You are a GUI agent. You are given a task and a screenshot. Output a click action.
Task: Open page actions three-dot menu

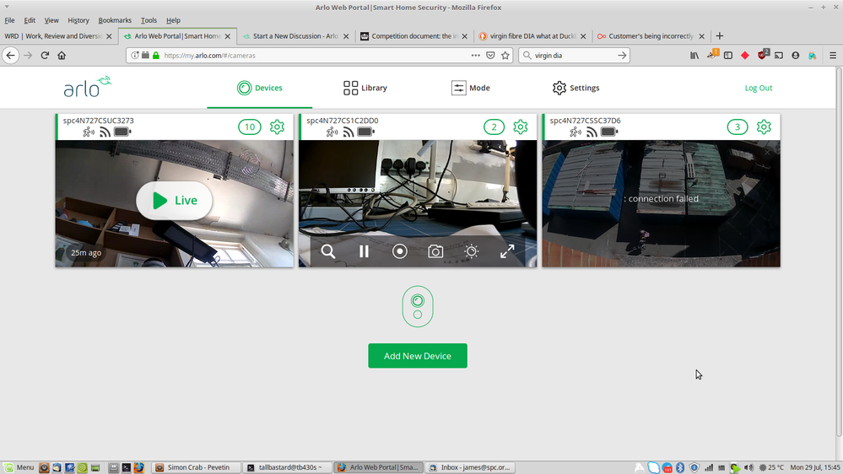476,56
